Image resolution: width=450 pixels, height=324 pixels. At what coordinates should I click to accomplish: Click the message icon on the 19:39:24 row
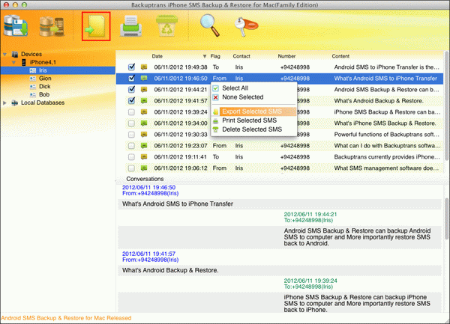[144, 112]
